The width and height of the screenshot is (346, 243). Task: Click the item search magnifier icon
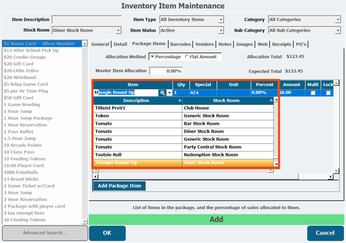163,92
